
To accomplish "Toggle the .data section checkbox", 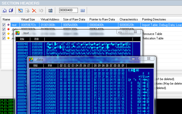I will [x=4, y=29].
